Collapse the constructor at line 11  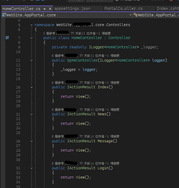pos(31,60)
